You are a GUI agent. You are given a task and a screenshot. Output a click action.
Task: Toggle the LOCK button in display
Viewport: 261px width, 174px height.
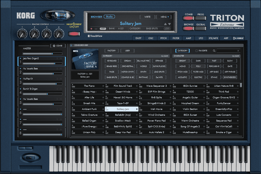(x=167, y=29)
